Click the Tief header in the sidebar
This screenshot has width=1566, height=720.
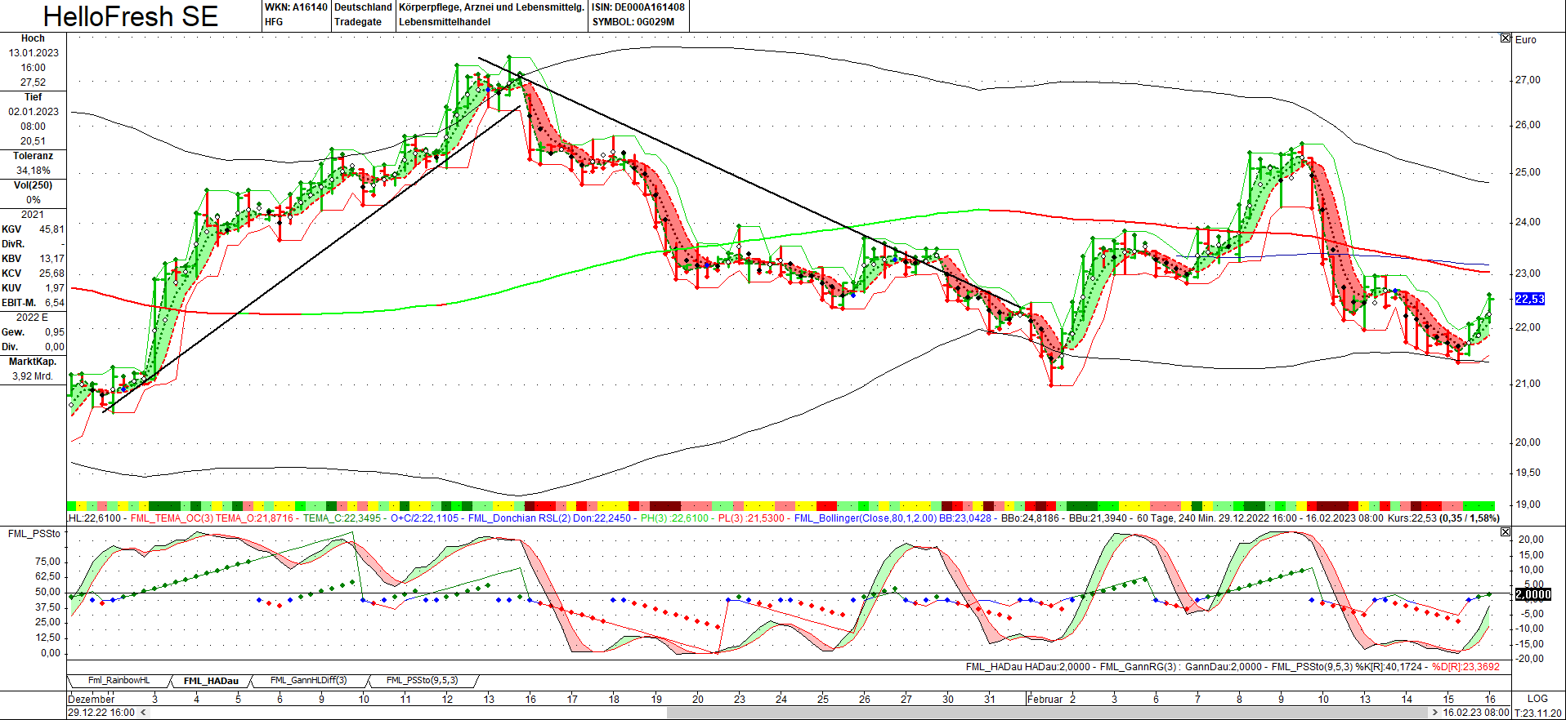pos(33,97)
